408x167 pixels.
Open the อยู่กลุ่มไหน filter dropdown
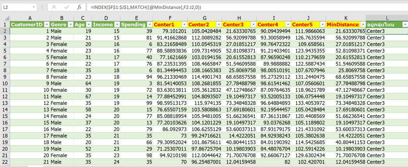[x=405, y=25]
